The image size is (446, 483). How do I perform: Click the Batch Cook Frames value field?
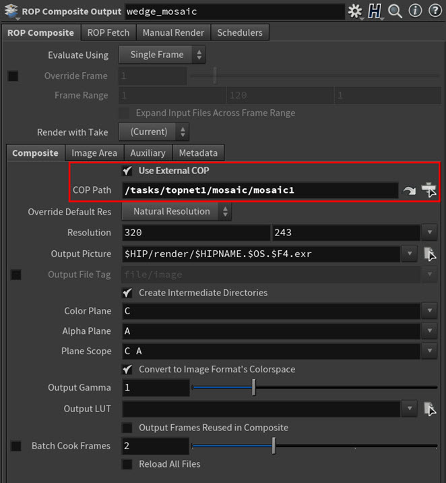[156, 446]
